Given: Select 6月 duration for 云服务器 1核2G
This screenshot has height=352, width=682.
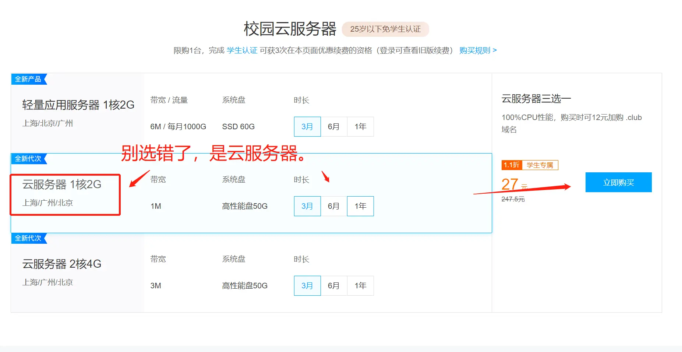Looking at the screenshot, I should point(334,206).
